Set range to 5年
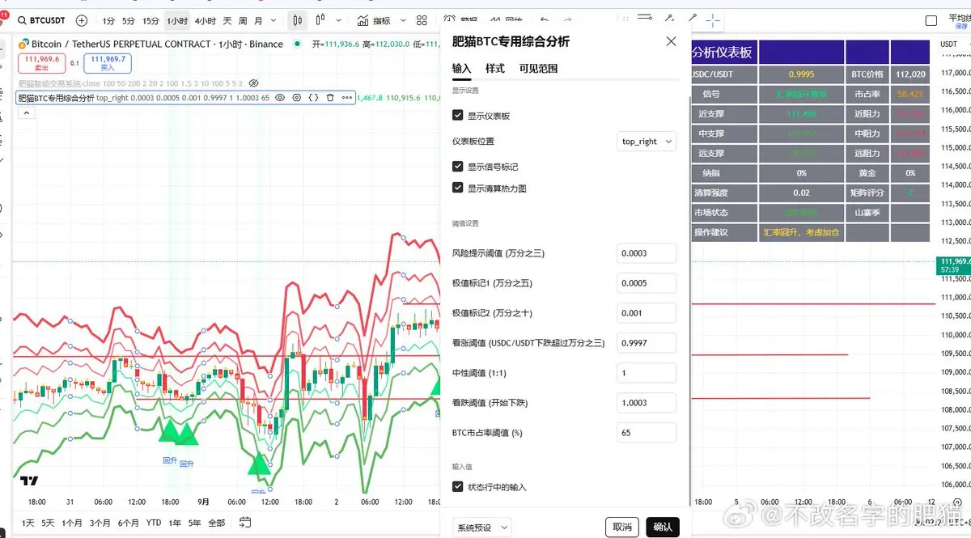971x538 pixels. [x=194, y=523]
